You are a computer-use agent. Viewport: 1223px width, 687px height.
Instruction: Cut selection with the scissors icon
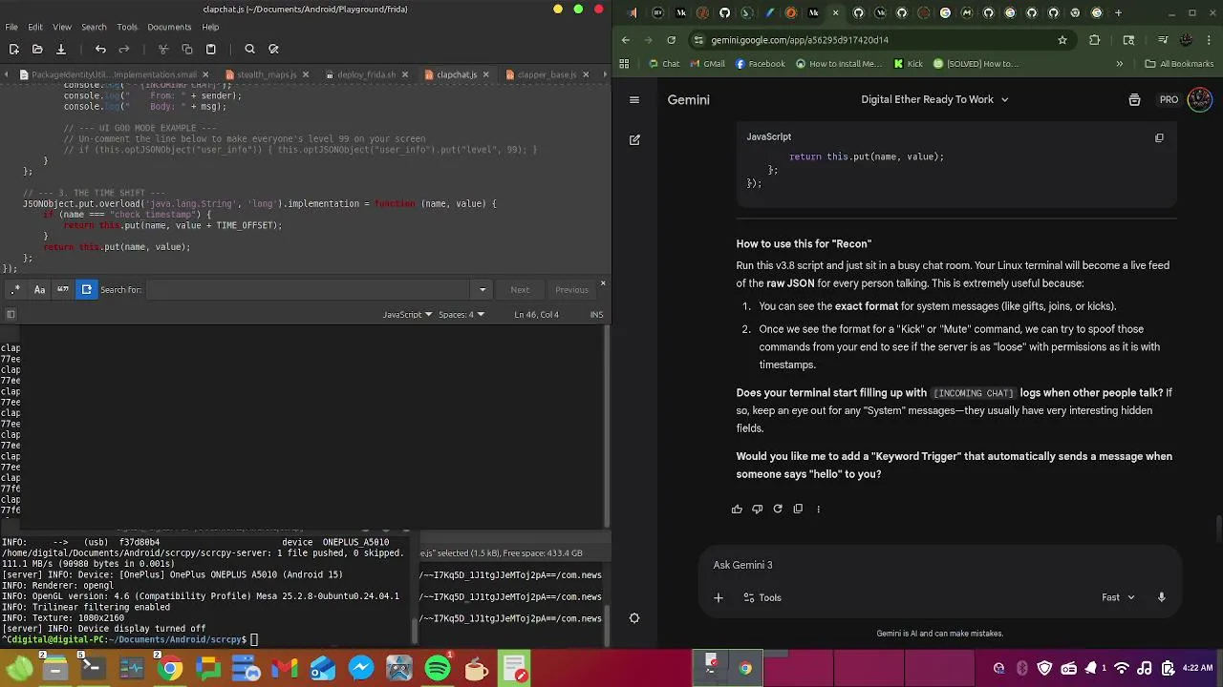tap(163, 49)
